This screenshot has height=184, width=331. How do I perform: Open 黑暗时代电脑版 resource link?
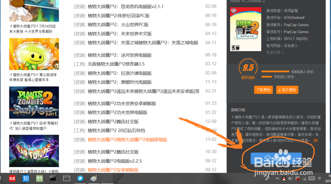[119, 82]
